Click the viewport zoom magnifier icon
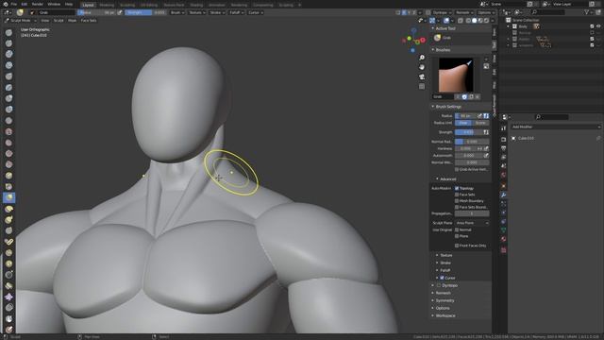 pyautogui.click(x=422, y=58)
